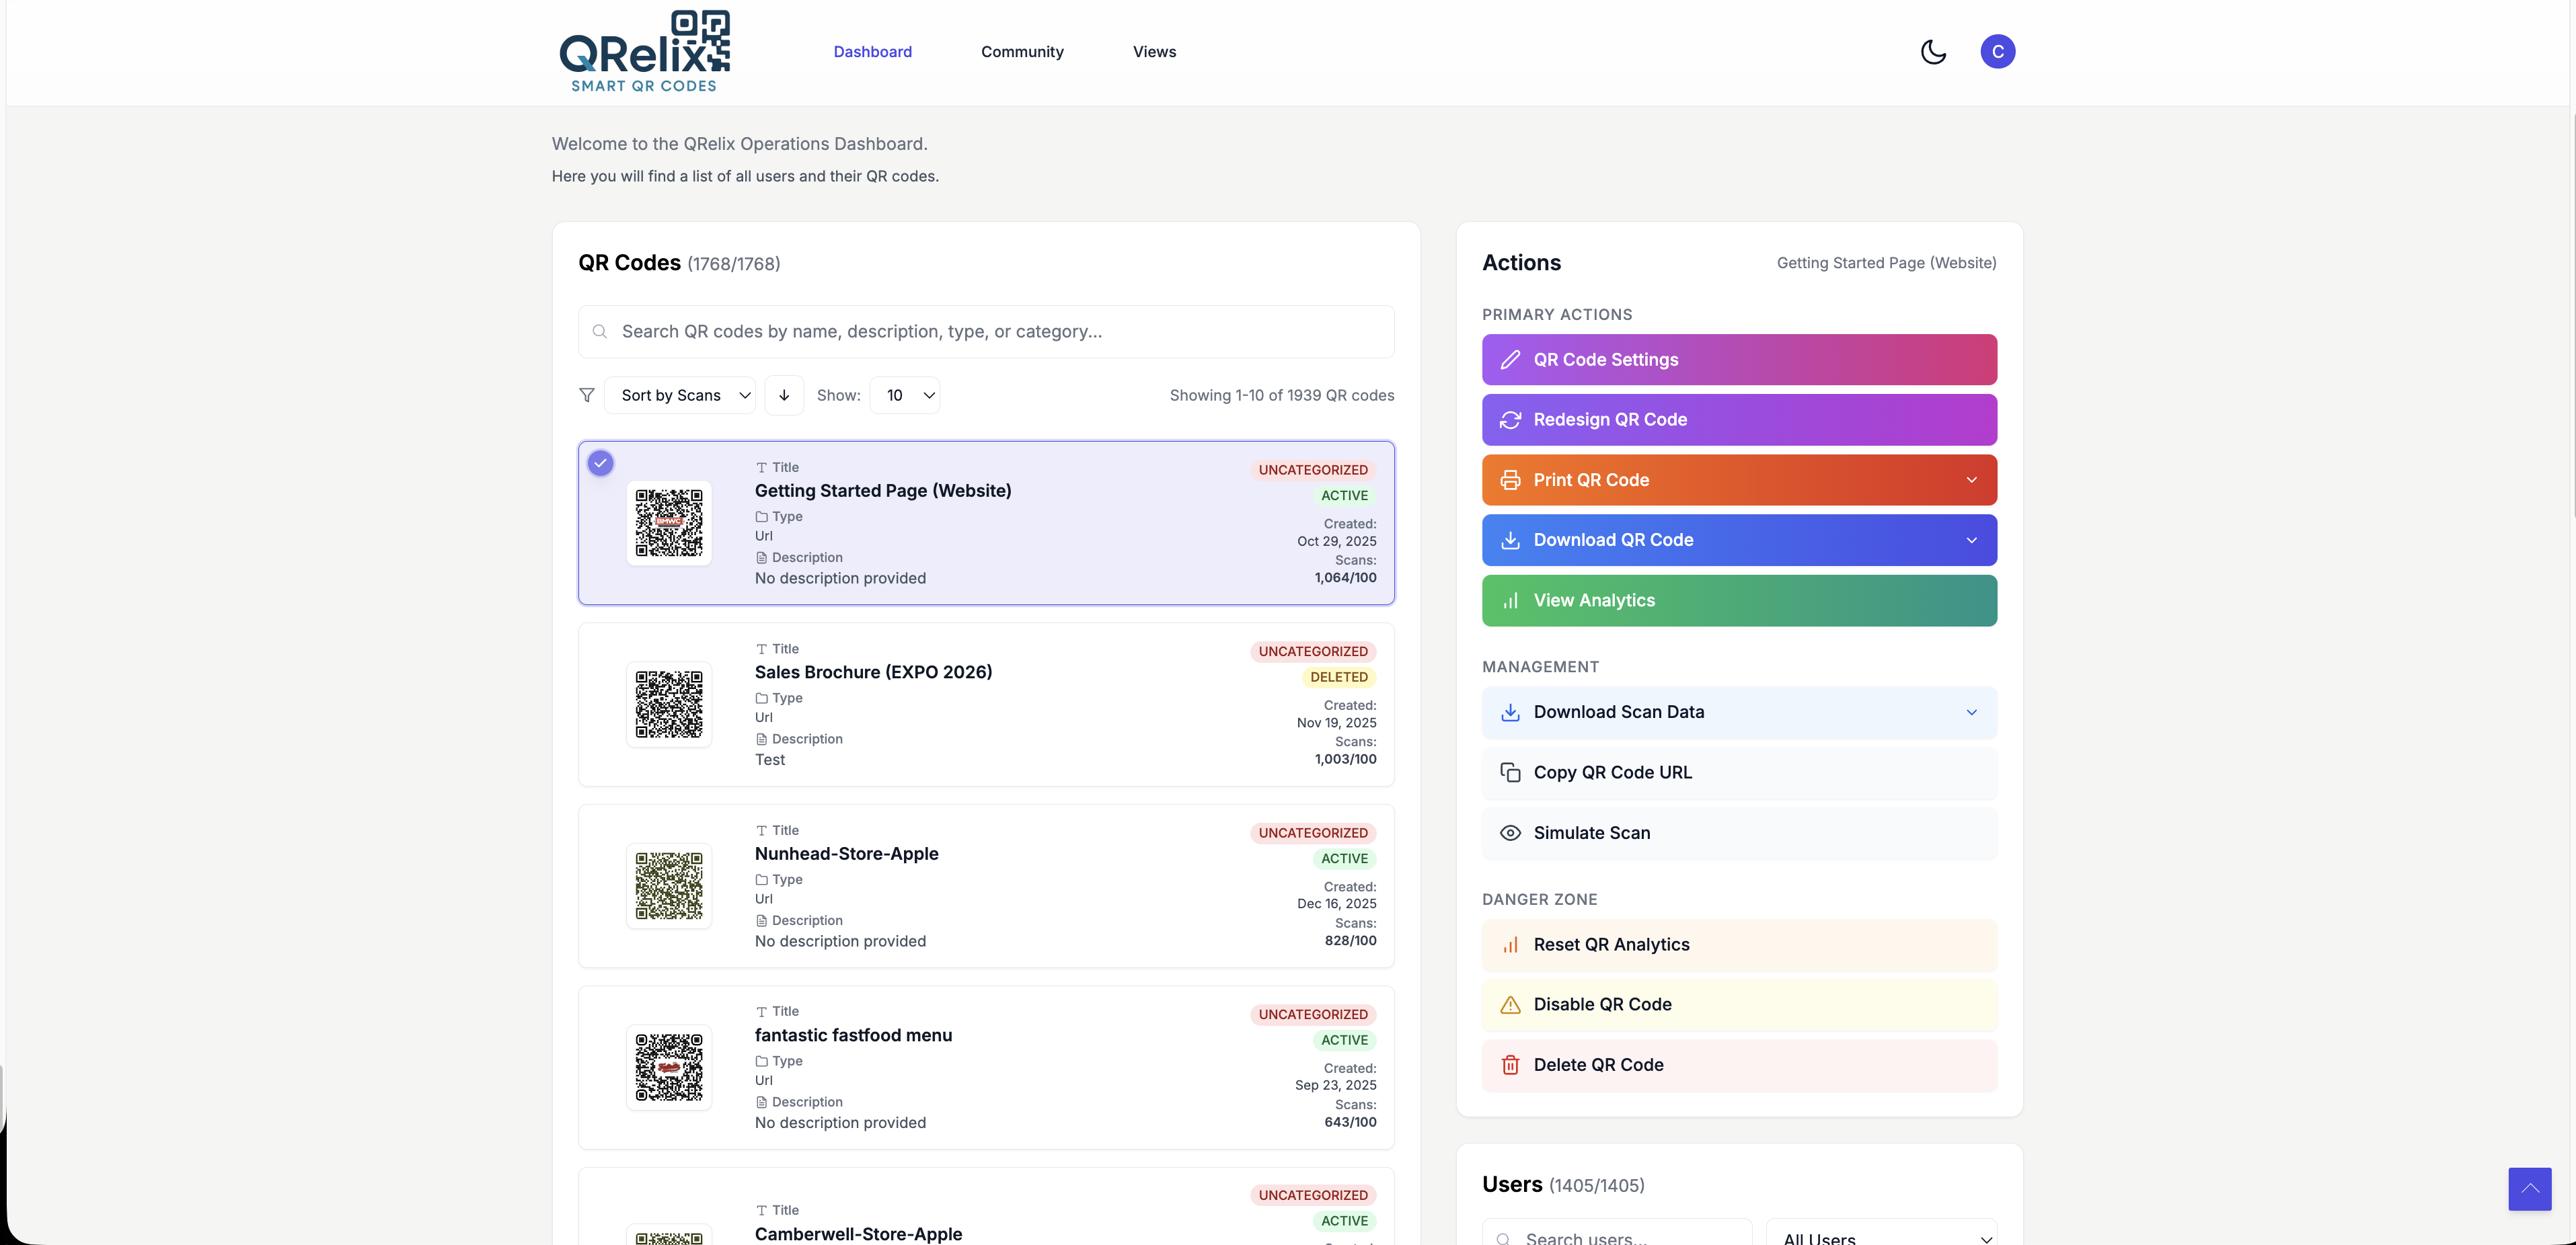Expand the Download QR Code format chevron
The width and height of the screenshot is (2576, 1245).
point(1971,540)
